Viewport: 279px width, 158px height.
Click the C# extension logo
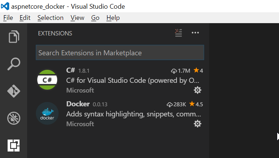(x=47, y=80)
